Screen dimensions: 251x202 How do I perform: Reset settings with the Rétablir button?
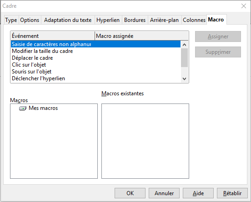tap(232, 193)
